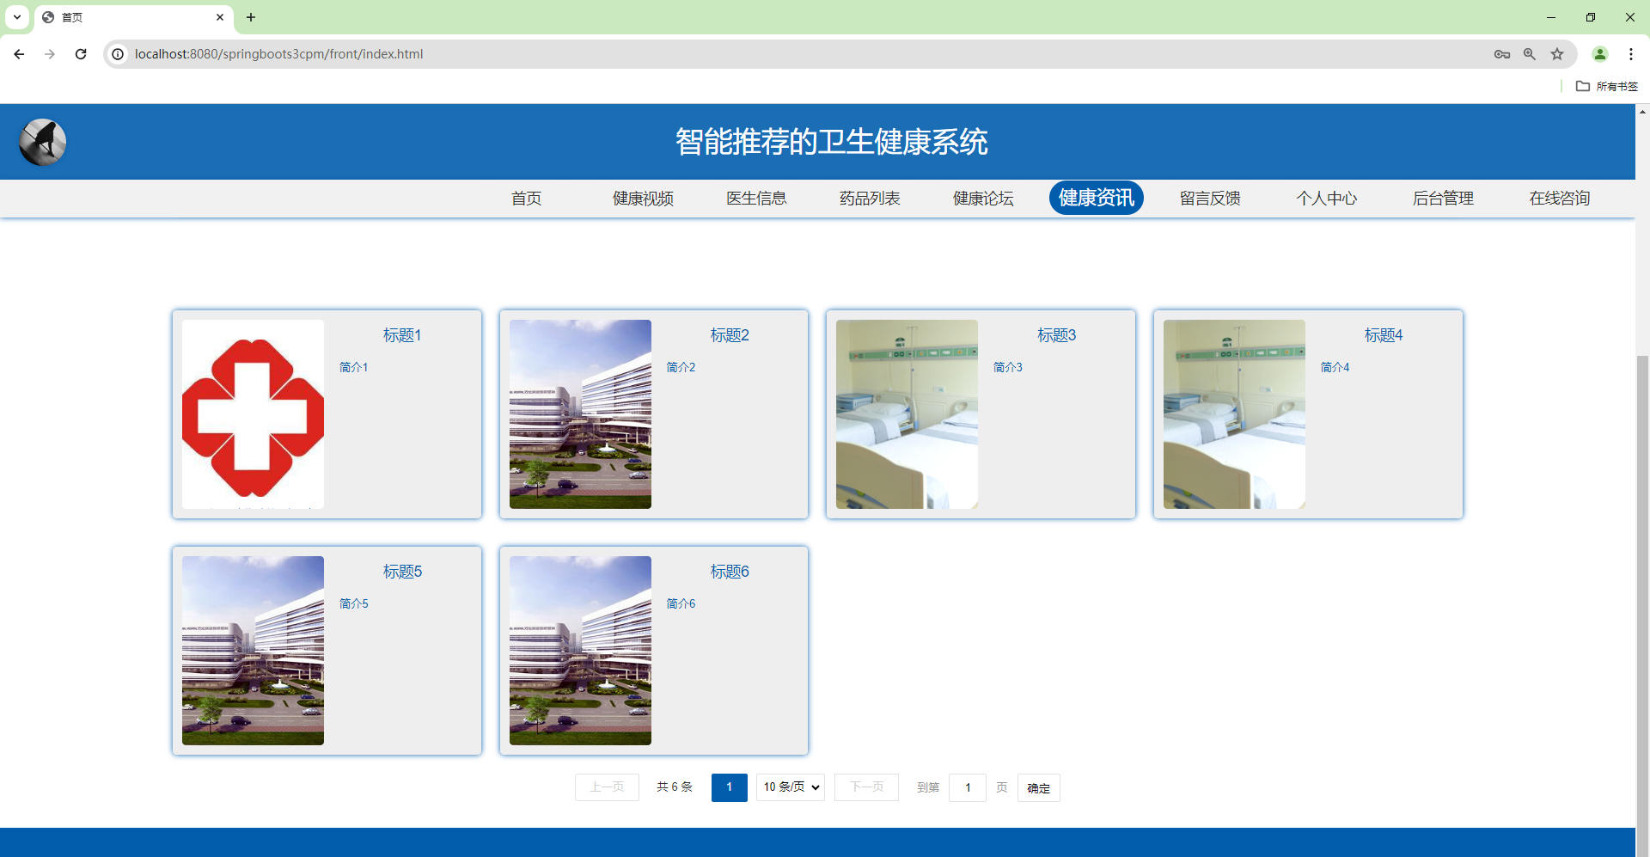The height and width of the screenshot is (857, 1650).
Task: Click the browser profile avatar icon
Action: [x=1600, y=53]
